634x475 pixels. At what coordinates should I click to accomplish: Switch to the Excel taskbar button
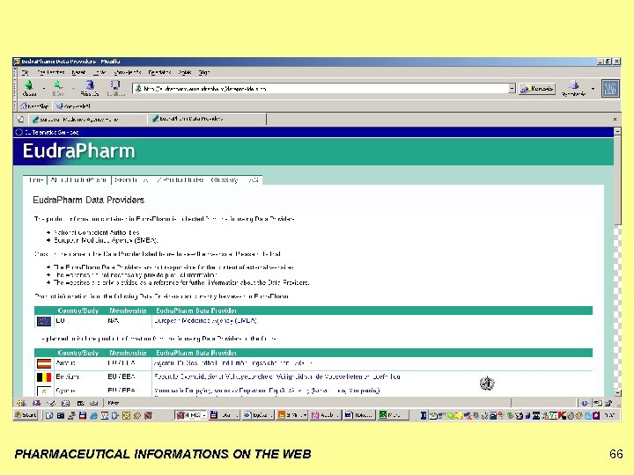click(393, 415)
